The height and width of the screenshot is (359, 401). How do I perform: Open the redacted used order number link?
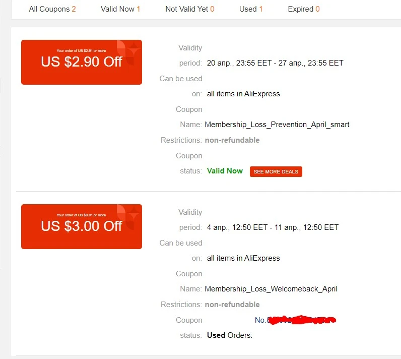coord(295,320)
